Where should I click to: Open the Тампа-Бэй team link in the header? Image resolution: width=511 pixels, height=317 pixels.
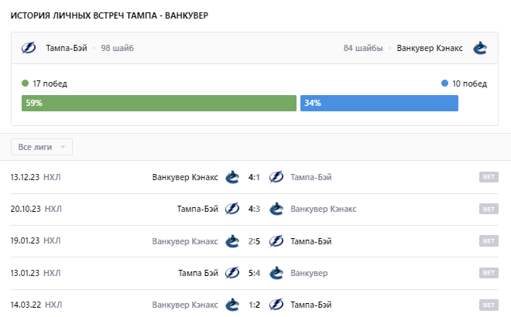(67, 48)
